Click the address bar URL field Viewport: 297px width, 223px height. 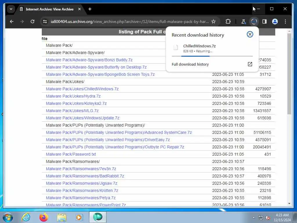130,21
